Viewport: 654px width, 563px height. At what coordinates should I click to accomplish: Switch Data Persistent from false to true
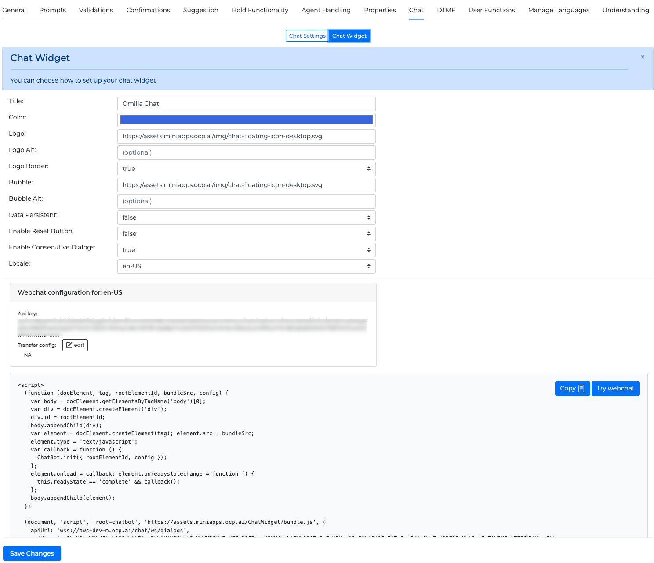click(246, 217)
